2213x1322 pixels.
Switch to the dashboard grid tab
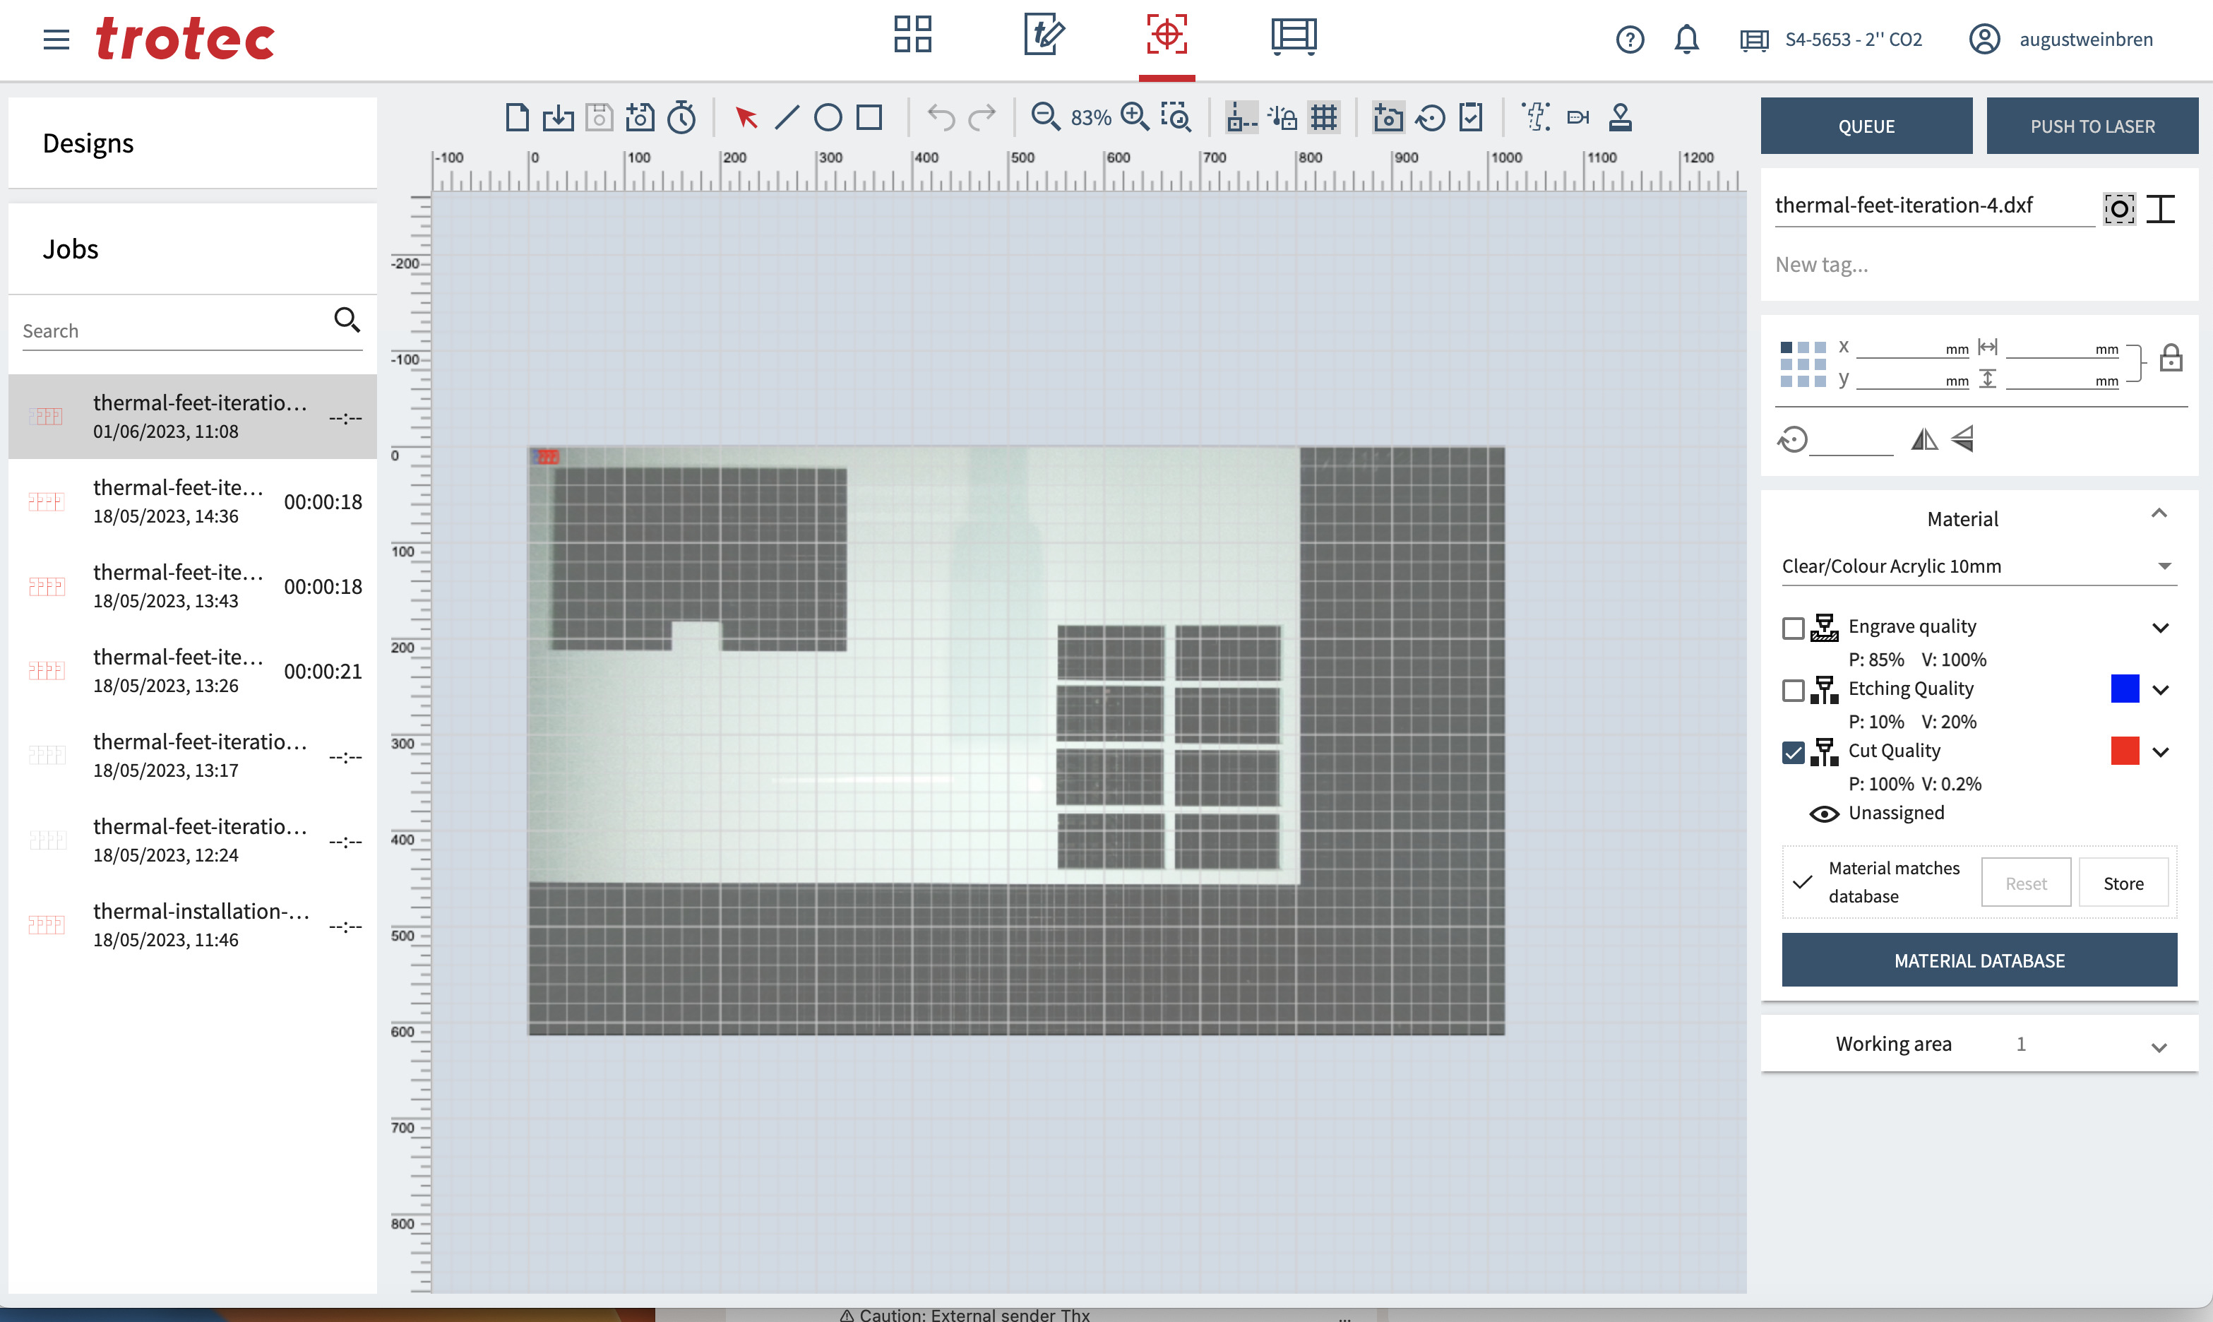click(x=913, y=35)
